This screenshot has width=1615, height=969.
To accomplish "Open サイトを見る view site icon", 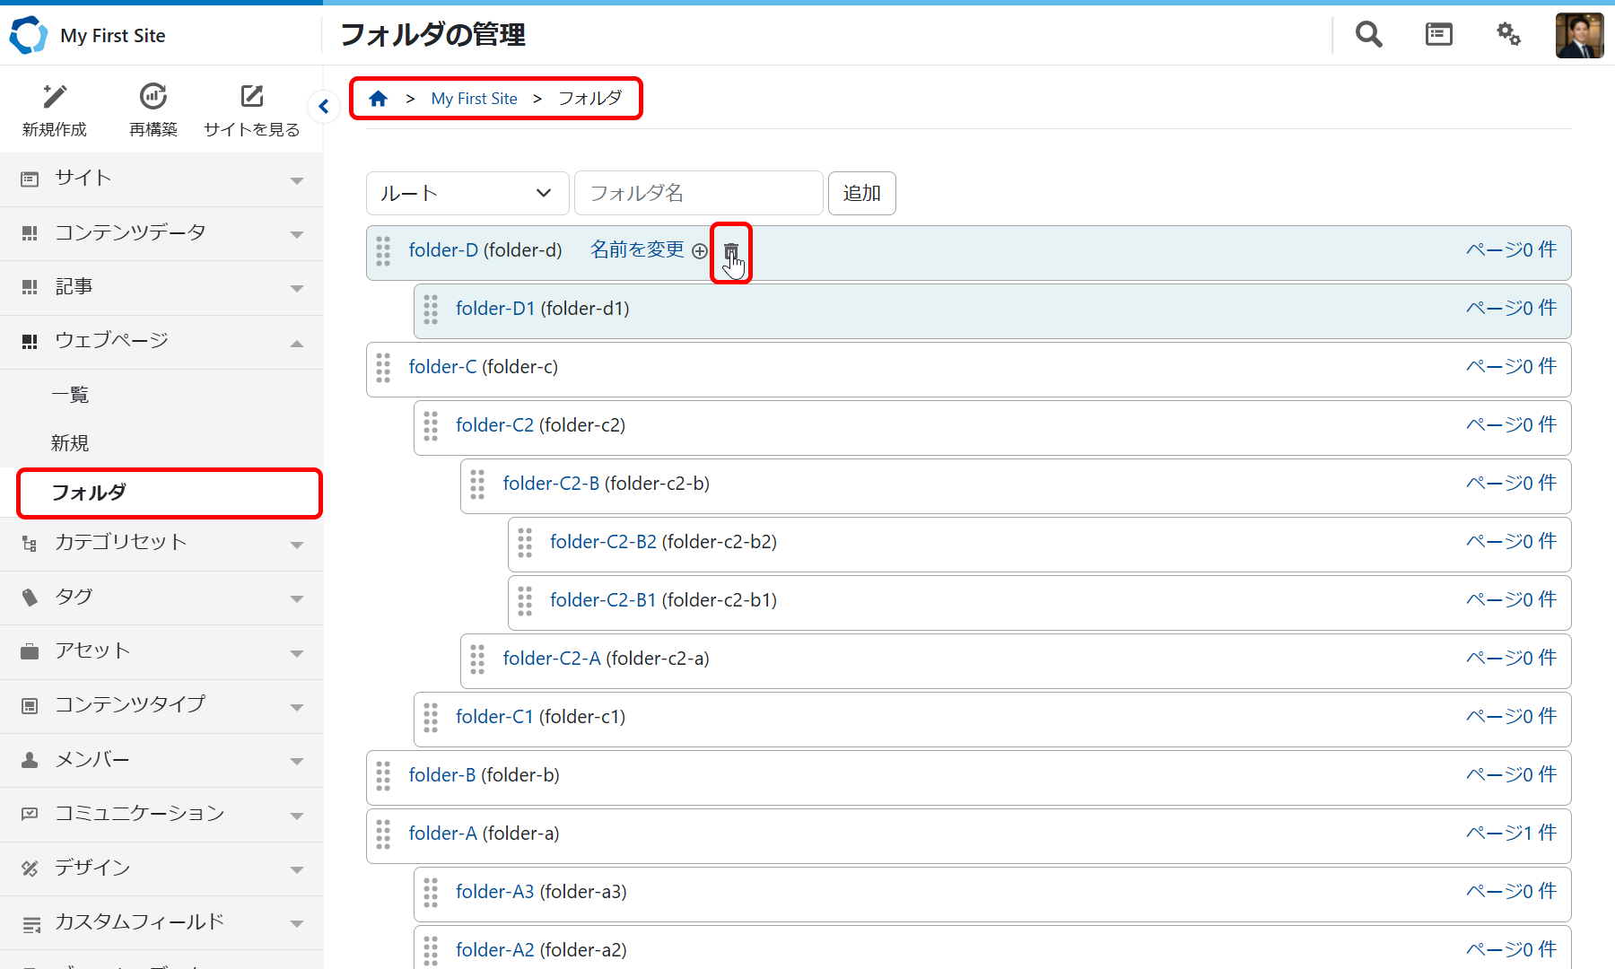I will click(x=252, y=96).
